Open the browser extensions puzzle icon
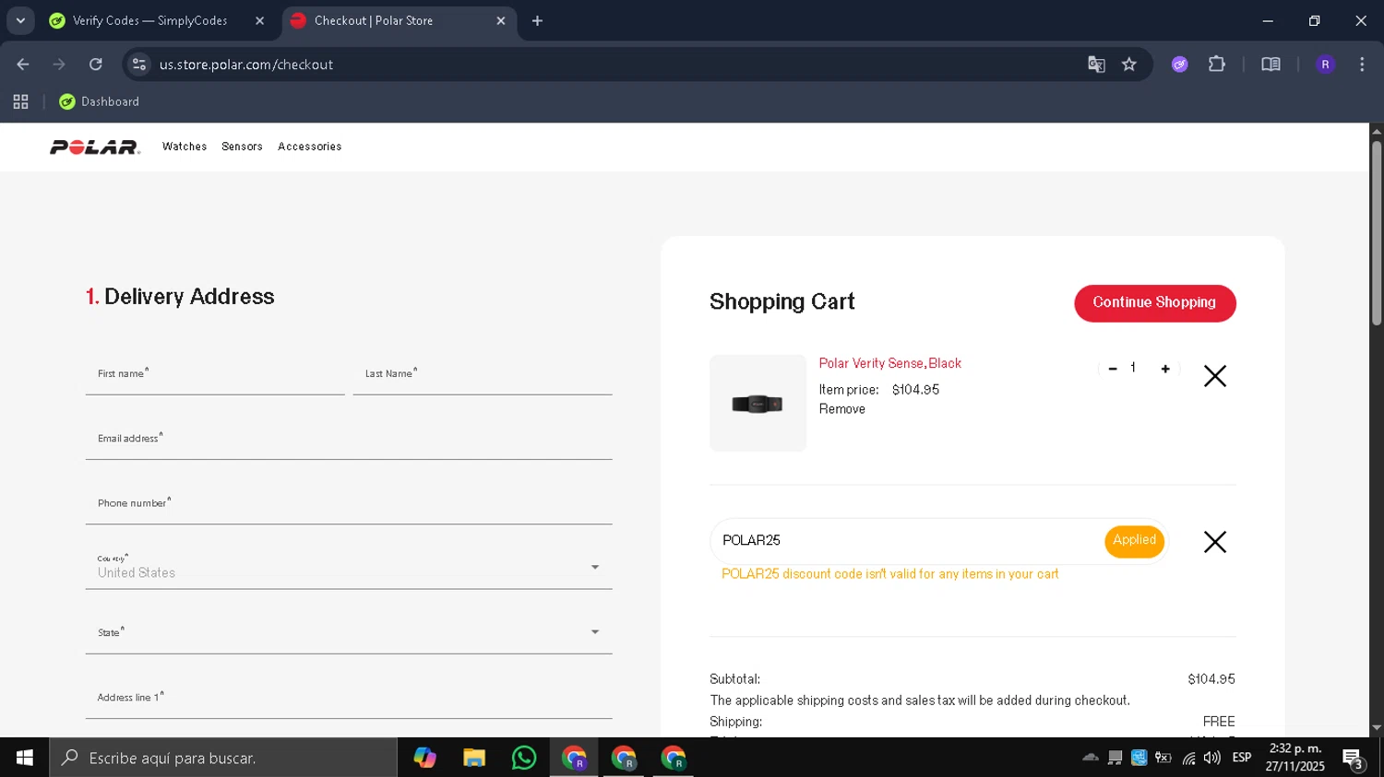 pyautogui.click(x=1217, y=65)
